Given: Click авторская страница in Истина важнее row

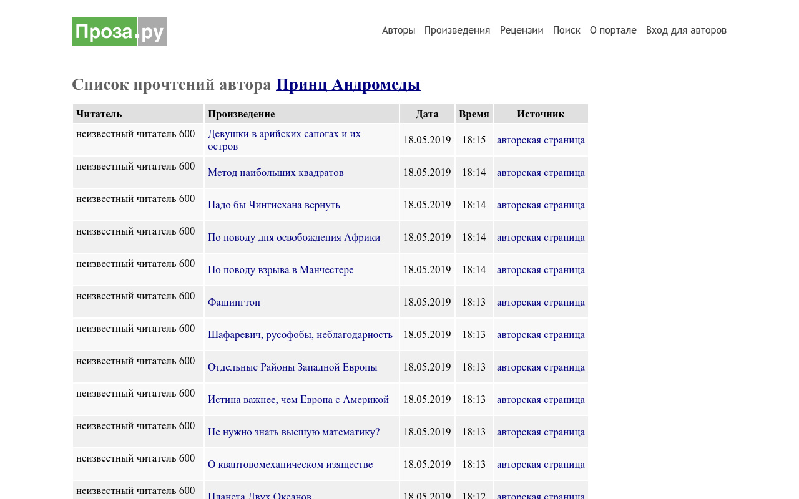Looking at the screenshot, I should pos(541,399).
